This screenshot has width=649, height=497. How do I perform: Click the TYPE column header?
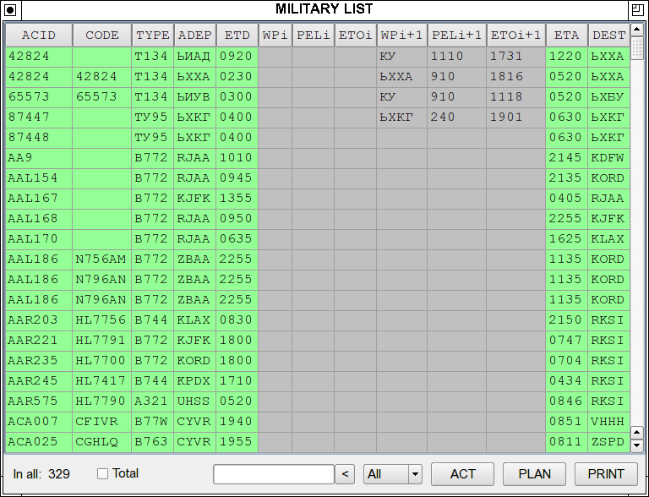[153, 35]
